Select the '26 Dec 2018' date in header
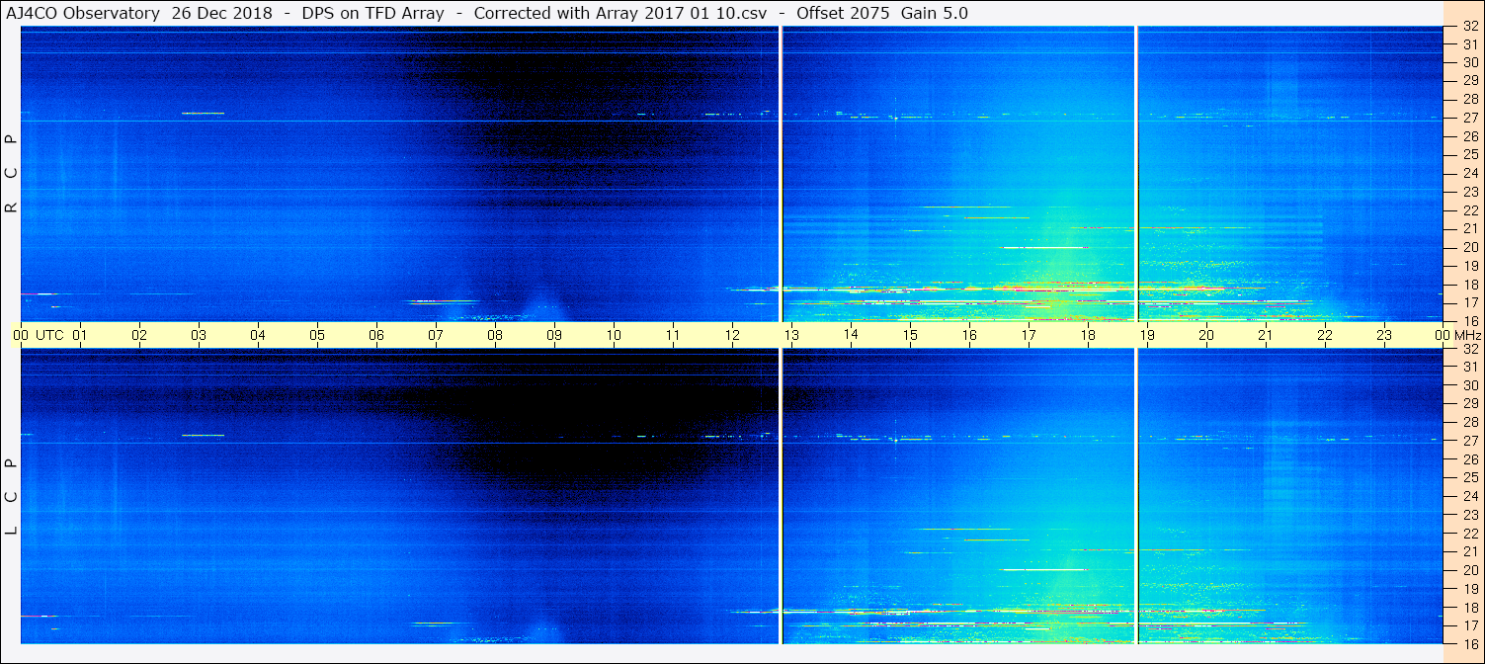 (x=222, y=13)
